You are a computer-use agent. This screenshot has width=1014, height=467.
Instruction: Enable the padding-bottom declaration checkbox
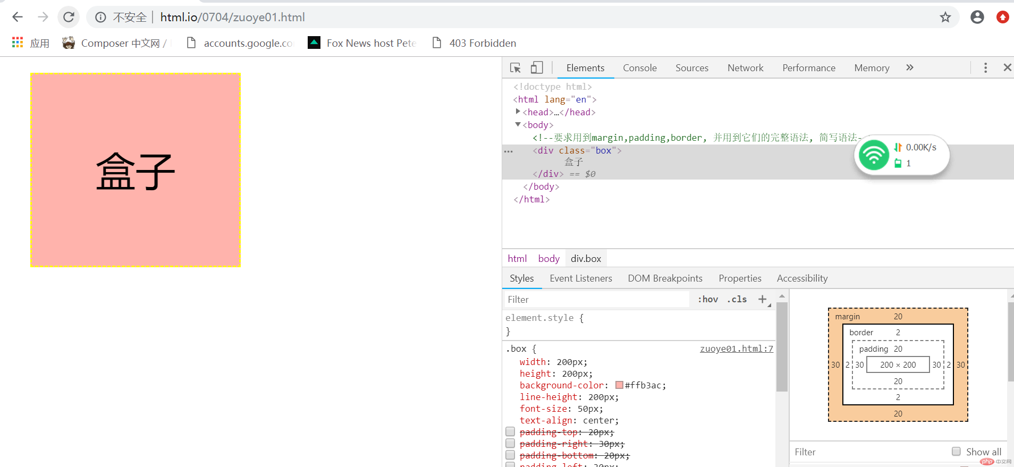point(510,455)
